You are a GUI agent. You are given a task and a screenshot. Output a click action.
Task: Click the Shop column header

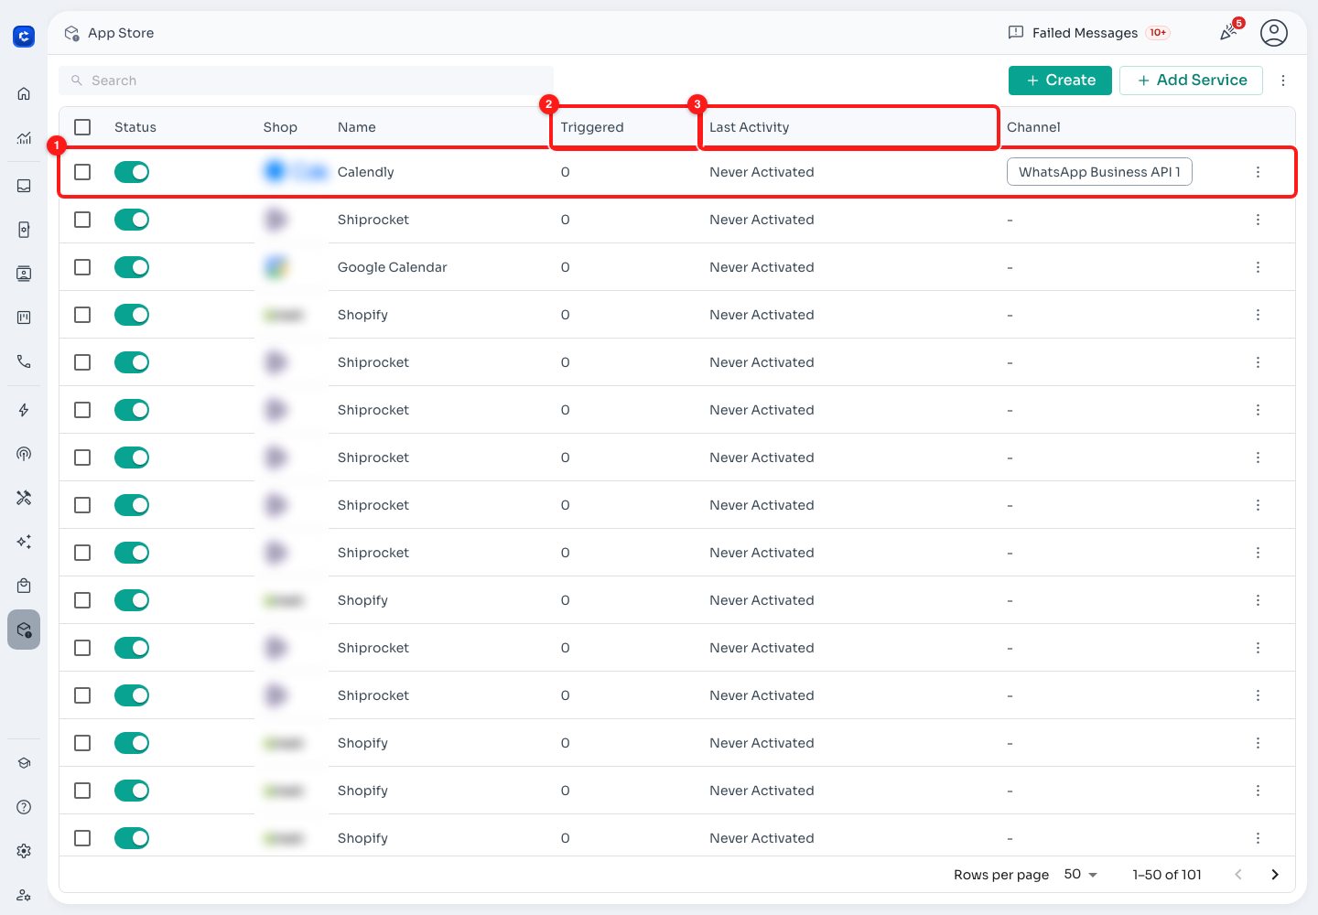[280, 127]
